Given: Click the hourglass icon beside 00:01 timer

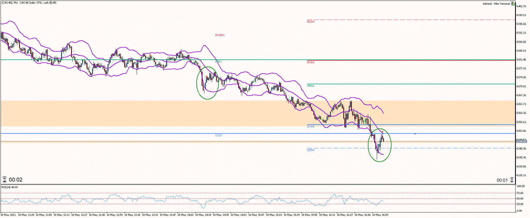Looking at the screenshot, I should pos(512,180).
